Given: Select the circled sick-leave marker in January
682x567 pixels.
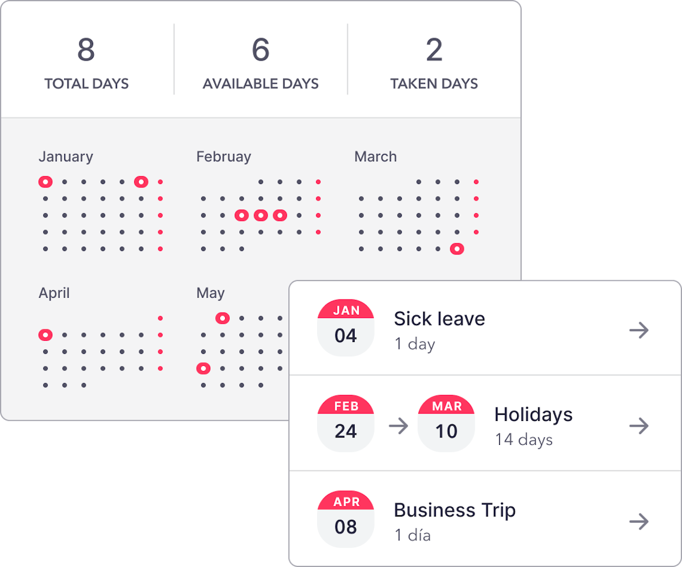Looking at the screenshot, I should click(45, 182).
